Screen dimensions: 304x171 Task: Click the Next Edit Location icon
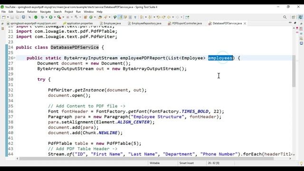click(x=163, y=17)
